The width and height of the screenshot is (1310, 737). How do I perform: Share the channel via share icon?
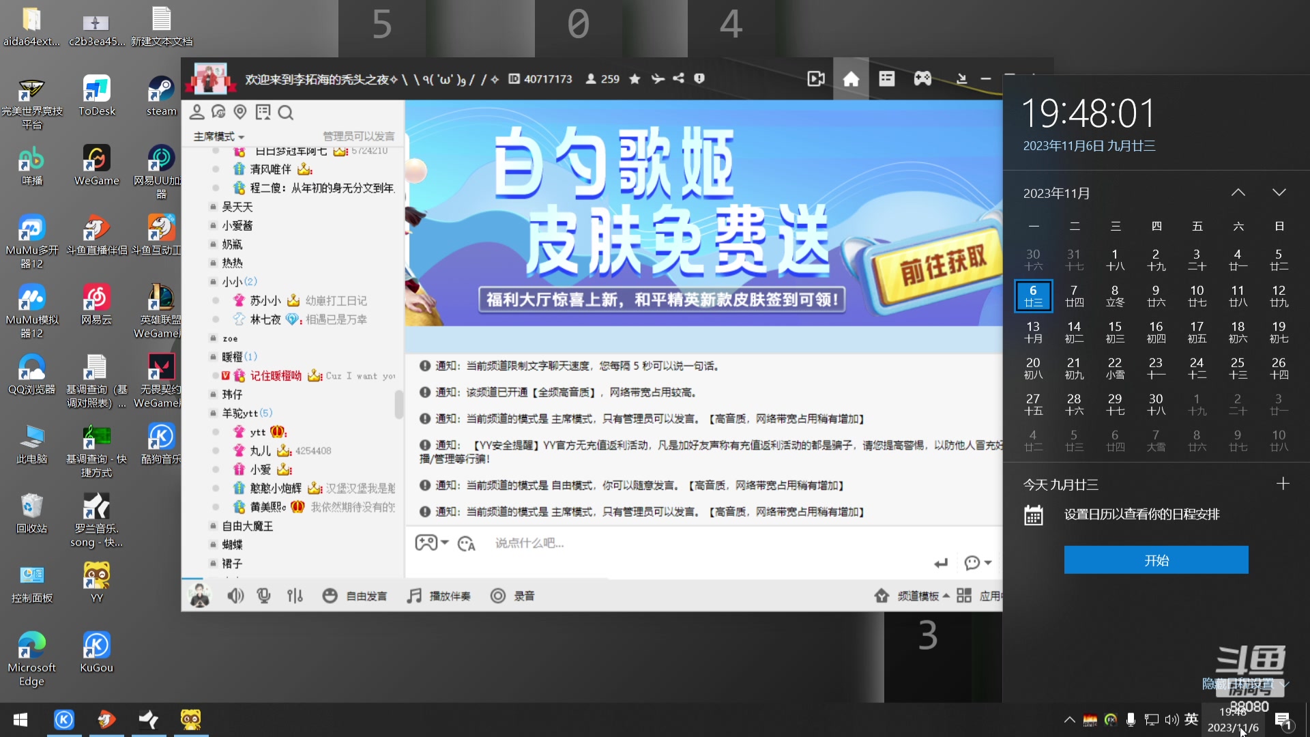click(x=678, y=78)
